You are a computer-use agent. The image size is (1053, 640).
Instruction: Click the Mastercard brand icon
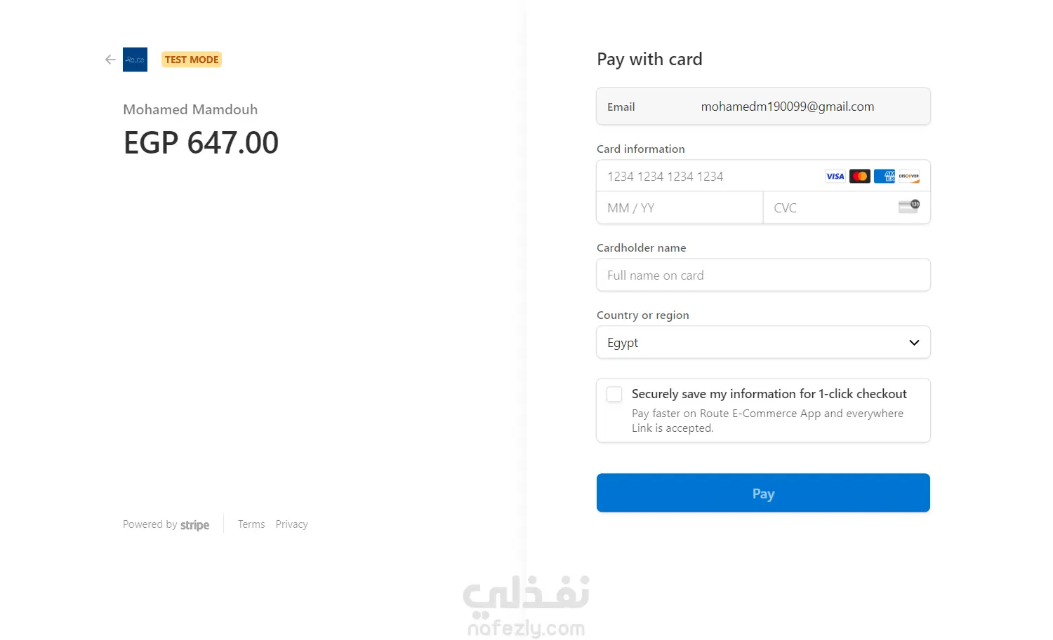pos(859,176)
